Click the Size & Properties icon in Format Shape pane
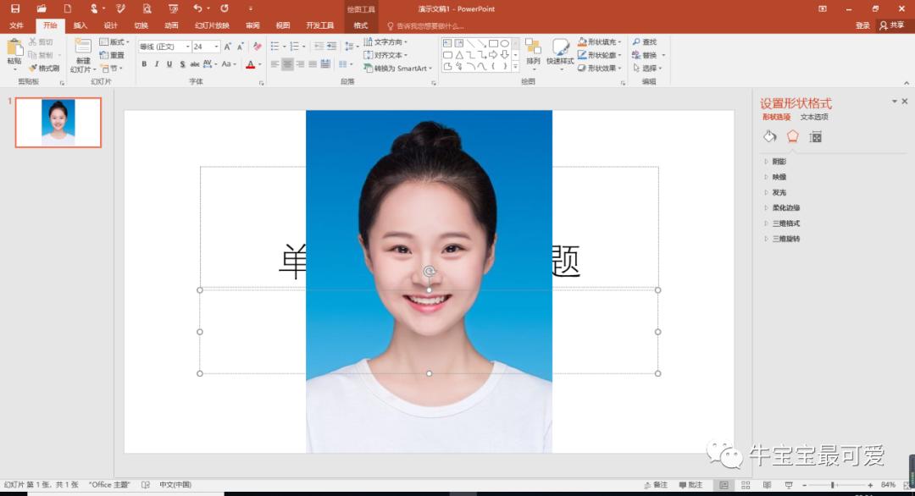This screenshot has height=496, width=915. (814, 135)
